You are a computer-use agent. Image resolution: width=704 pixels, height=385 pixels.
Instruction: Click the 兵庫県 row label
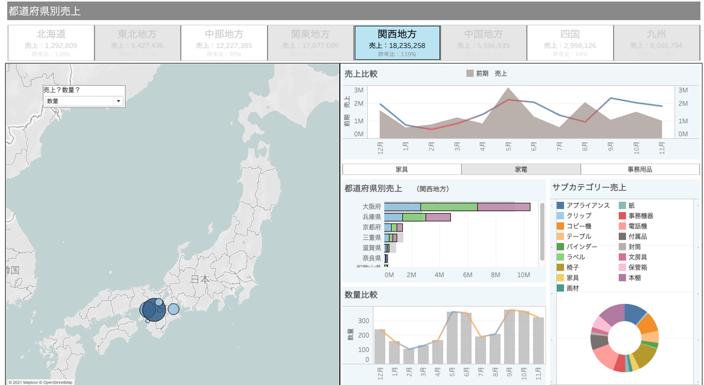(x=372, y=217)
